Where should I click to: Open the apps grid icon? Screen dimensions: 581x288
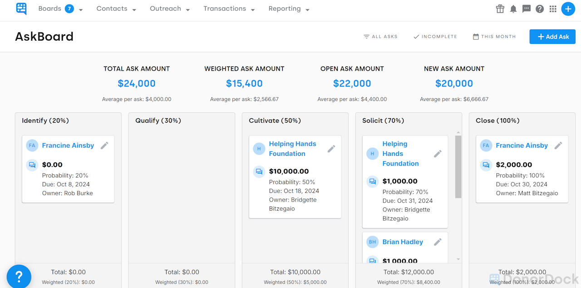553,9
